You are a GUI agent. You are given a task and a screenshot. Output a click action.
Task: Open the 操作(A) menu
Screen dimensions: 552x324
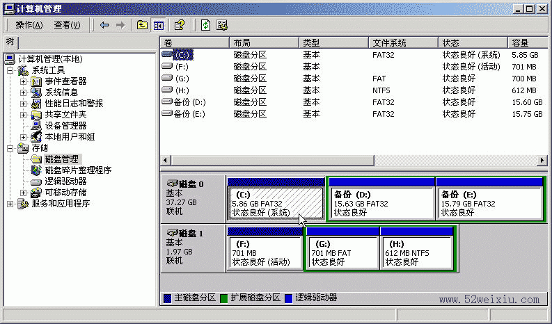pos(29,25)
